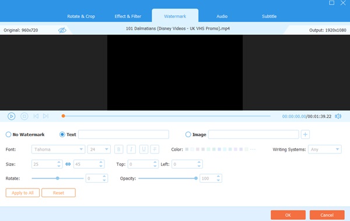Click the Apply to All button
This screenshot has width=350, height=221.
point(23,193)
